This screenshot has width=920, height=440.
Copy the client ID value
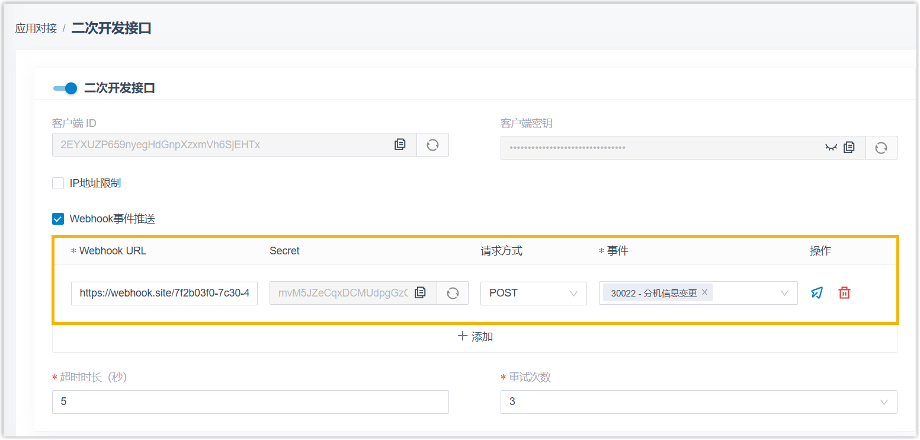coord(400,145)
